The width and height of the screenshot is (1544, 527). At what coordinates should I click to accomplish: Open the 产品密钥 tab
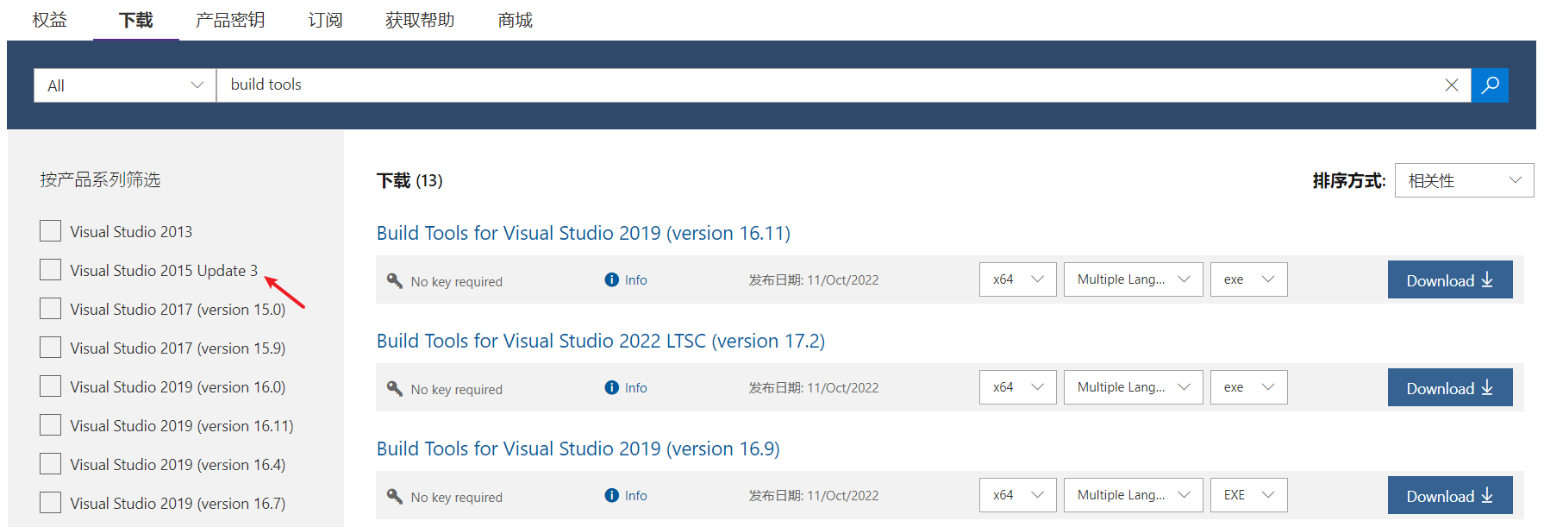230,20
